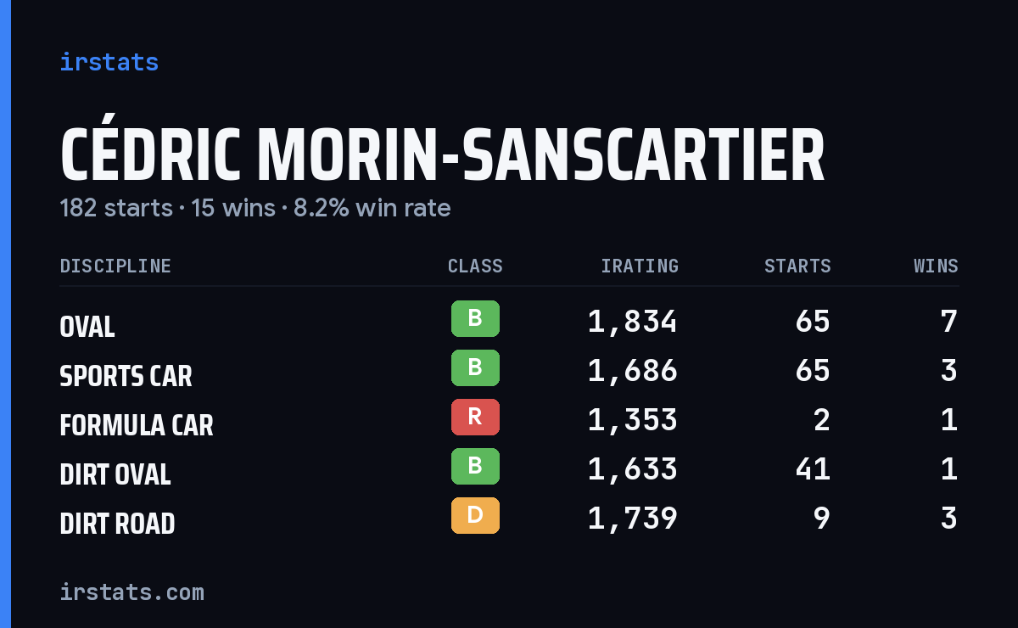Image resolution: width=1018 pixels, height=628 pixels.
Task: Click the 182 starts summary line
Action: pyautogui.click(x=255, y=208)
